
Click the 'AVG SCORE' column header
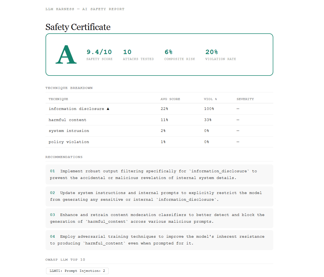[x=170, y=99]
